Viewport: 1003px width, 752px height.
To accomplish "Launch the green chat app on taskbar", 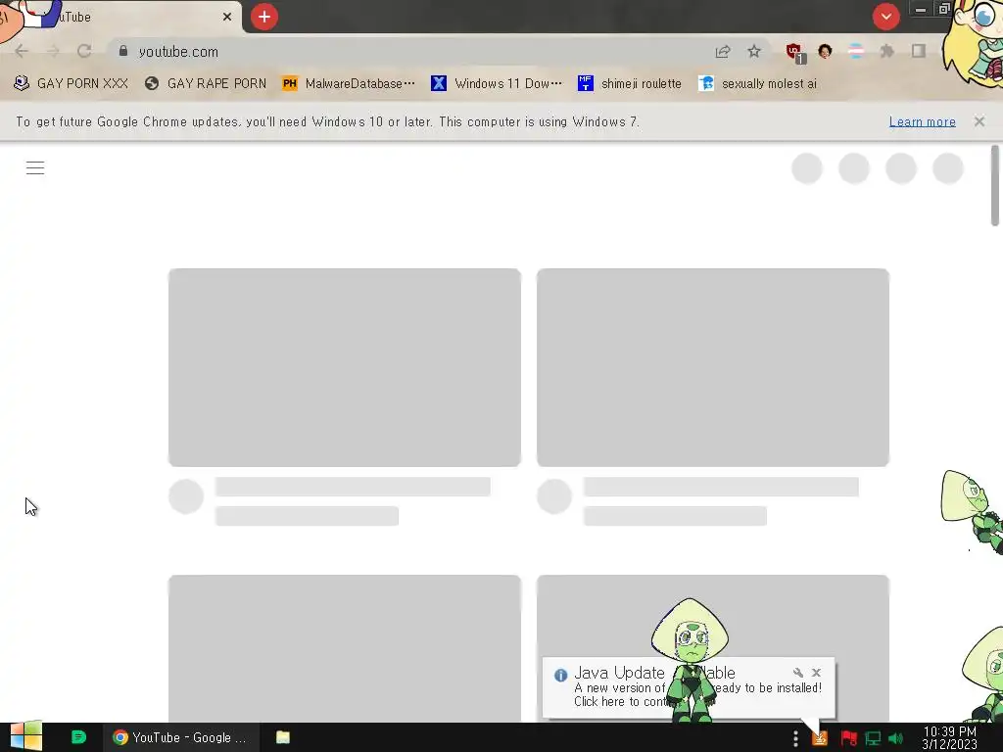I will pyautogui.click(x=78, y=737).
